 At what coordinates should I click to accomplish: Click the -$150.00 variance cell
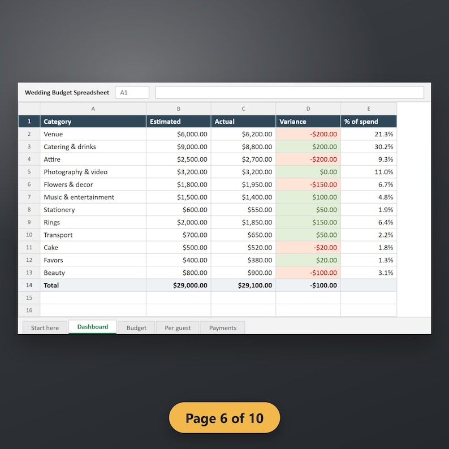308,184
